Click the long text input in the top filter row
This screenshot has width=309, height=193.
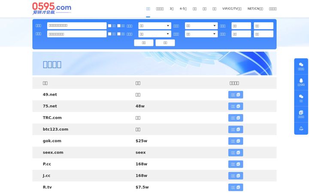click(x=77, y=26)
